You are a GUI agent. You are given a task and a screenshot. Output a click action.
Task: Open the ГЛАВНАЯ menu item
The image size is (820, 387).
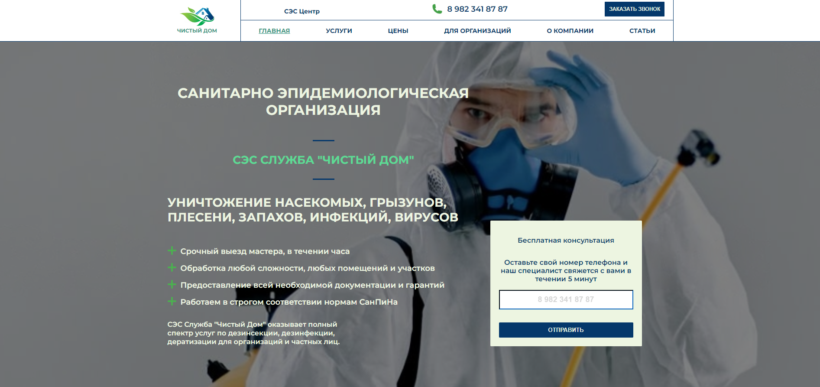pos(274,31)
